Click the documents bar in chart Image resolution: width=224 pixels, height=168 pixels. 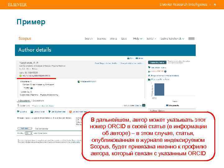point(159,89)
